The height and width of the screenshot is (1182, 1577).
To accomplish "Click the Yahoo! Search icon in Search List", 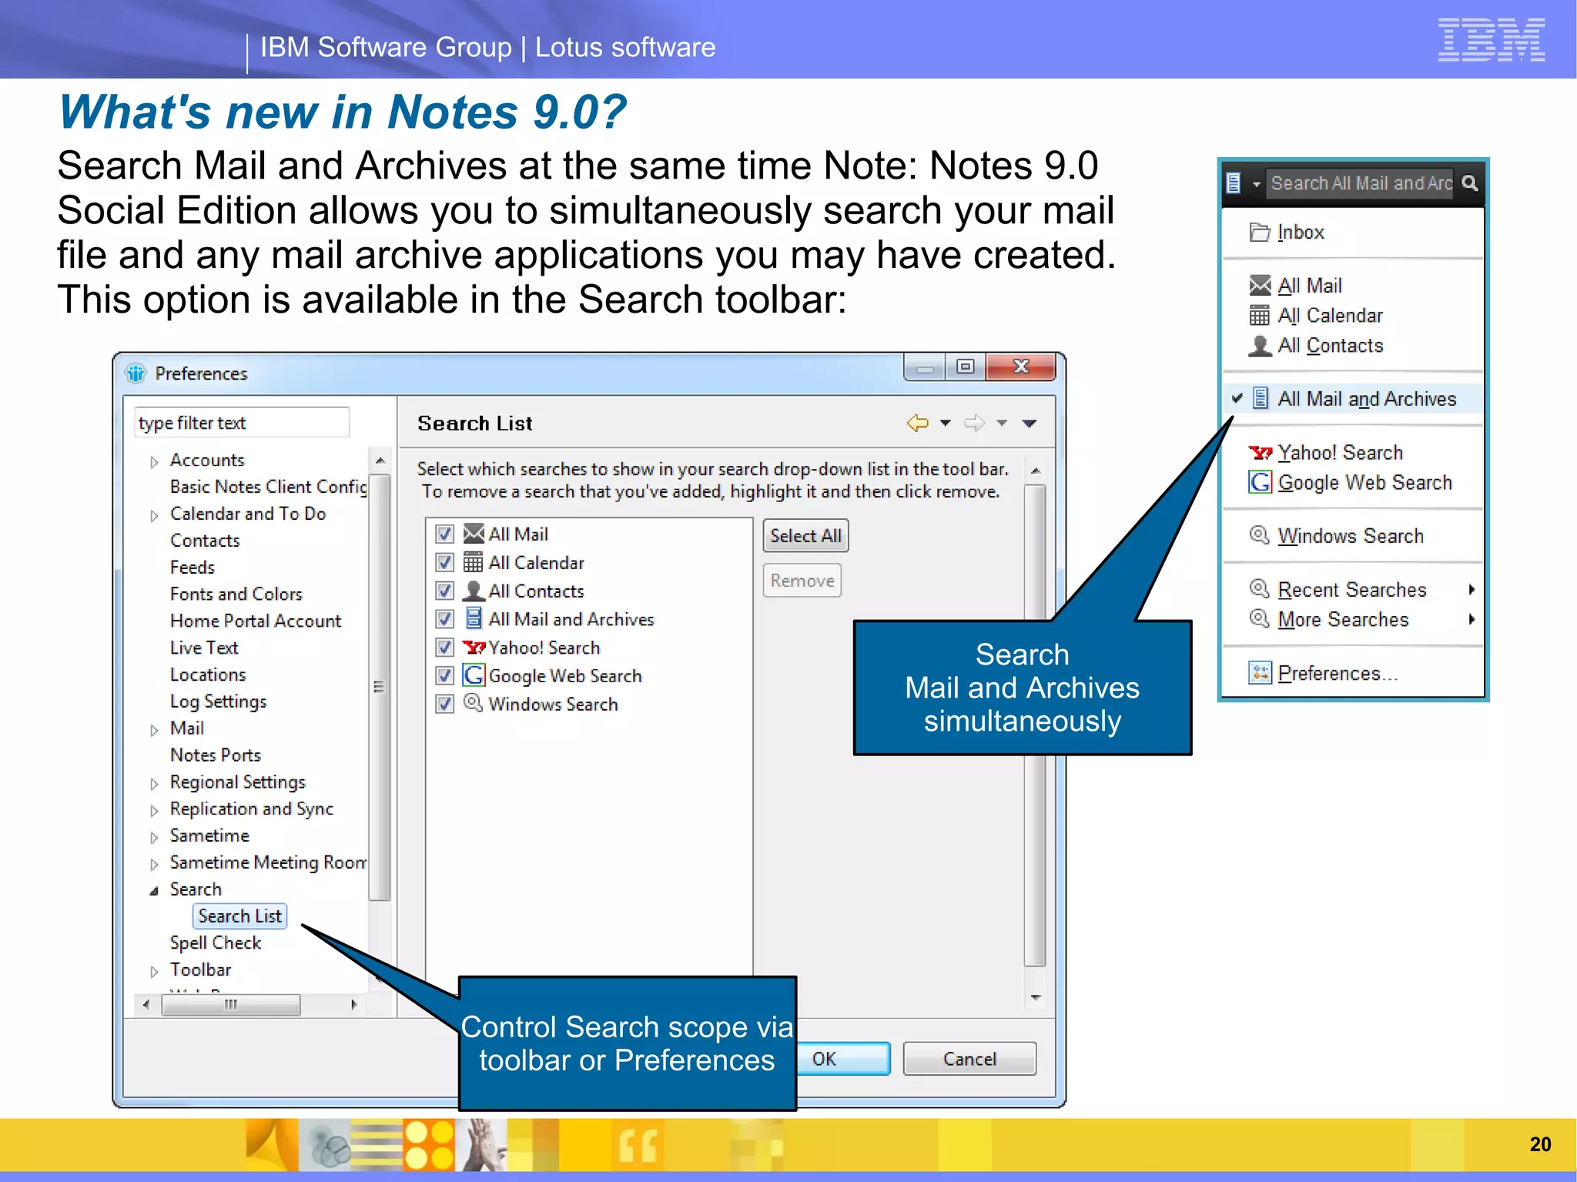I will pyautogui.click(x=474, y=648).
